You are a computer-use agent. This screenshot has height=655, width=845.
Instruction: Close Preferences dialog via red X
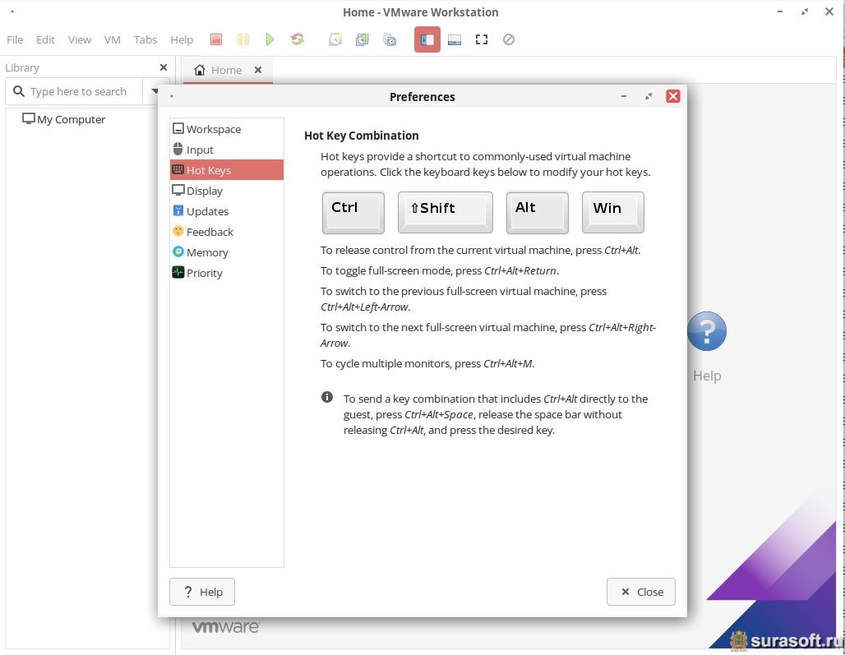tap(673, 96)
